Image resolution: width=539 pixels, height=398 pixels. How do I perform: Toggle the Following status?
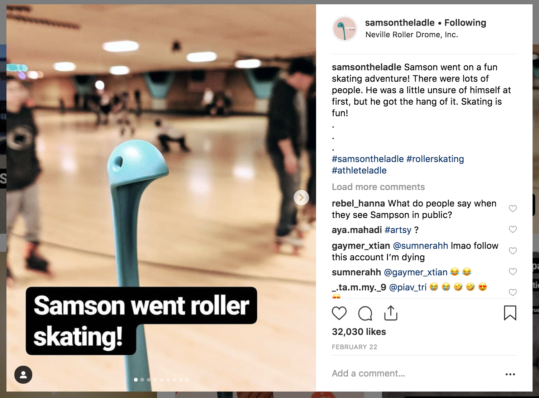click(465, 23)
